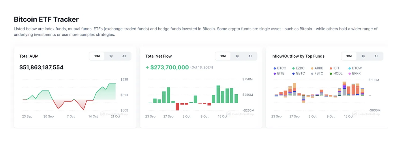Viewport: 403px width, 146px height.
Task: Click the FBTC legend icon
Action: (x=312, y=74)
